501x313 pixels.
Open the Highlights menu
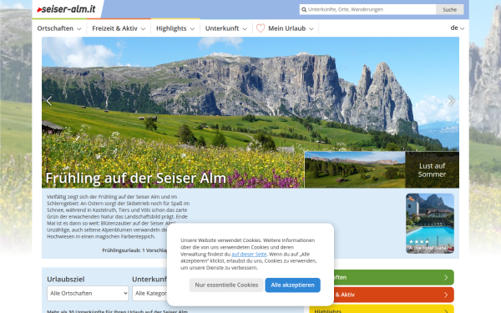coord(175,28)
